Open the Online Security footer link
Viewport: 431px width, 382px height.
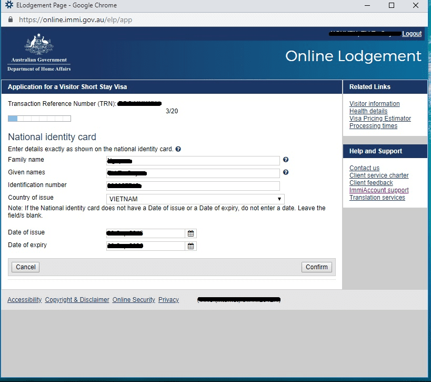(134, 300)
